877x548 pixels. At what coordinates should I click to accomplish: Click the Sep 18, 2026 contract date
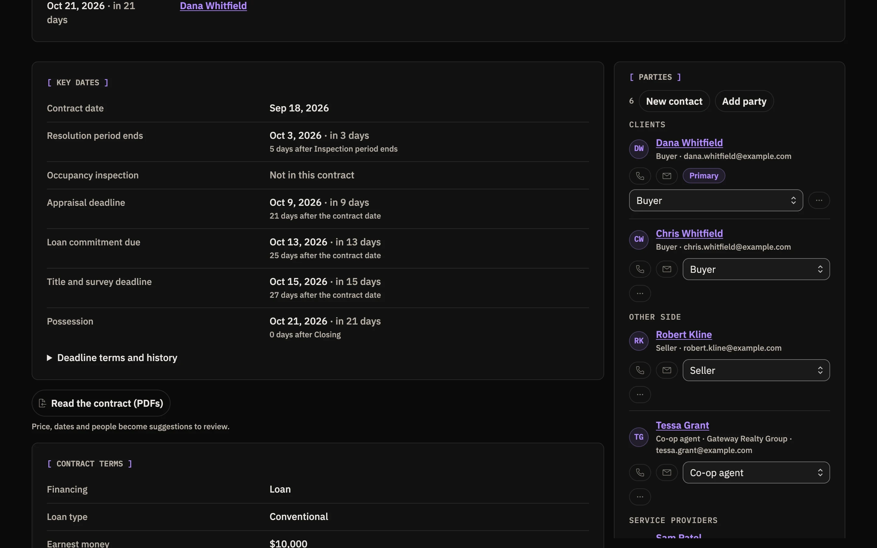[299, 108]
